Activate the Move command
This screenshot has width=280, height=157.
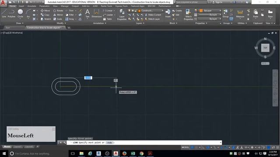45,10
